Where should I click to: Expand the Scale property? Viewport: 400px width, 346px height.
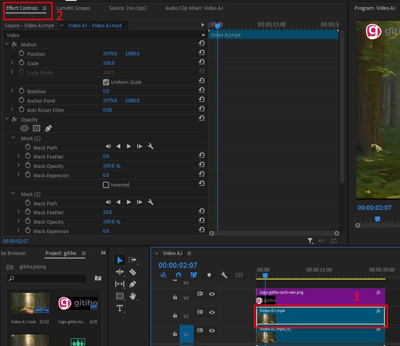(x=12, y=63)
